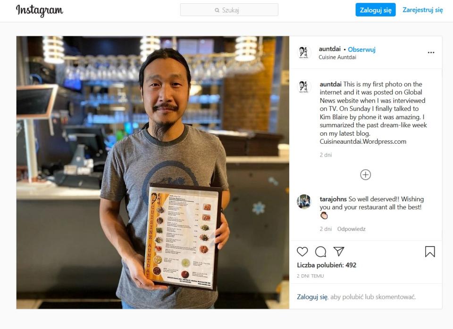
Task: Click the Szukaj search field
Action: pos(229,10)
